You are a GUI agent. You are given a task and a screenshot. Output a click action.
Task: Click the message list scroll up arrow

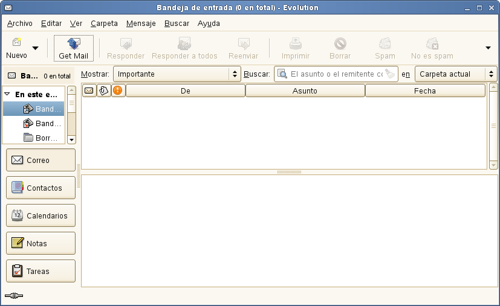click(493, 88)
